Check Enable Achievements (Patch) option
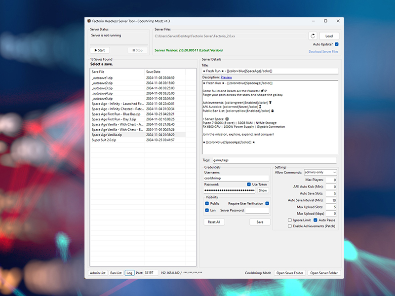This screenshot has height=296, width=395. pyautogui.click(x=290, y=226)
